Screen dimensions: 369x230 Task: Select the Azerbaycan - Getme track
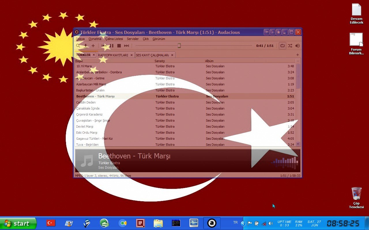click(x=185, y=78)
